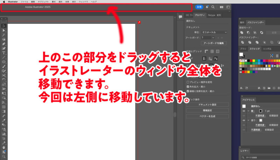Switch to the スウォッチ tab
This screenshot has height=160, width=280.
(254, 49)
